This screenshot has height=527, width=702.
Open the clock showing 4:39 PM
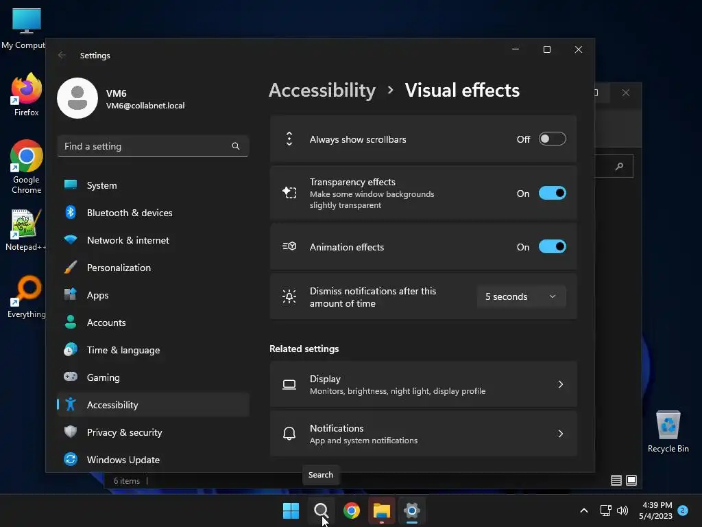[656, 511]
